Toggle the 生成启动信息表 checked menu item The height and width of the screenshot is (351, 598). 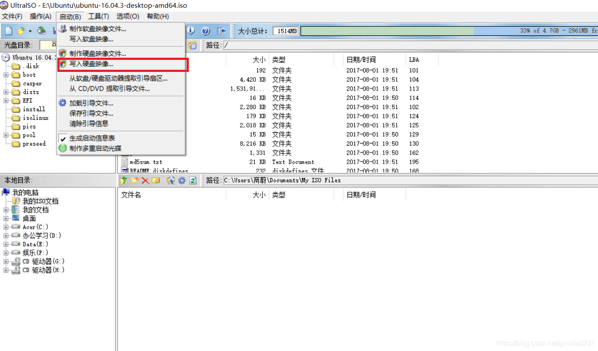coord(121,138)
